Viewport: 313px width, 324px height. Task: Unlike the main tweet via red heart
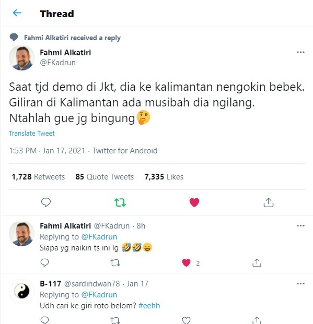(194, 202)
